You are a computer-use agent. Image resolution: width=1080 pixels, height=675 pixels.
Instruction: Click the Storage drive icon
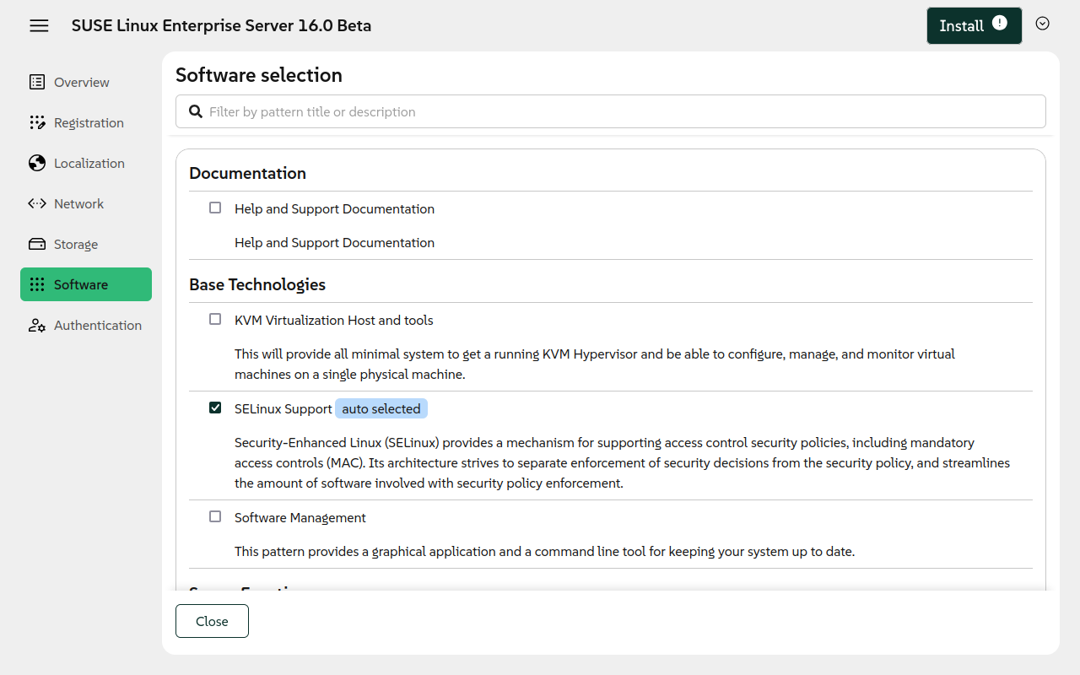point(37,244)
